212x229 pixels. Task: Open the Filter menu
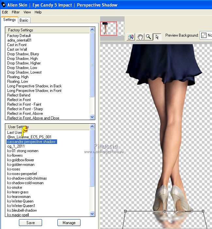point(16,12)
